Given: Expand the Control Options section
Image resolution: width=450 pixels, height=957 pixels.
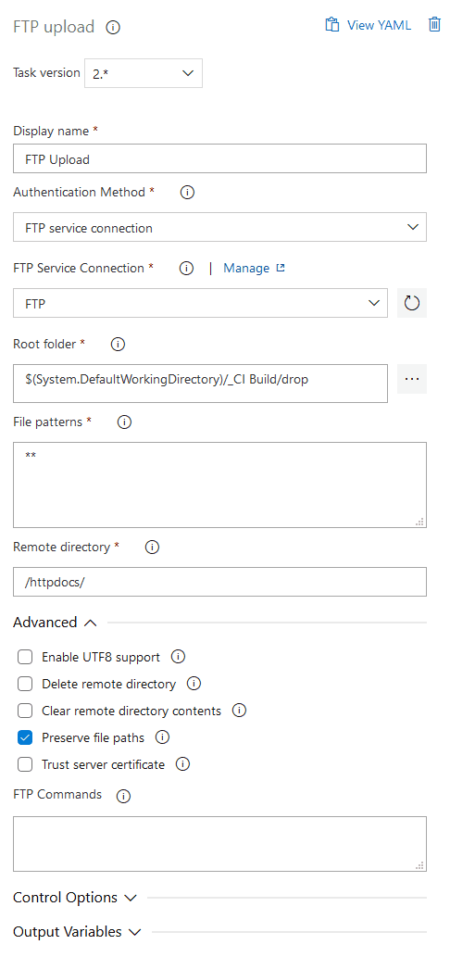Looking at the screenshot, I should tap(75, 898).
